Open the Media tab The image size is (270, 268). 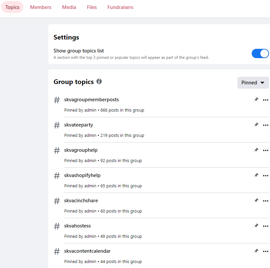click(69, 7)
